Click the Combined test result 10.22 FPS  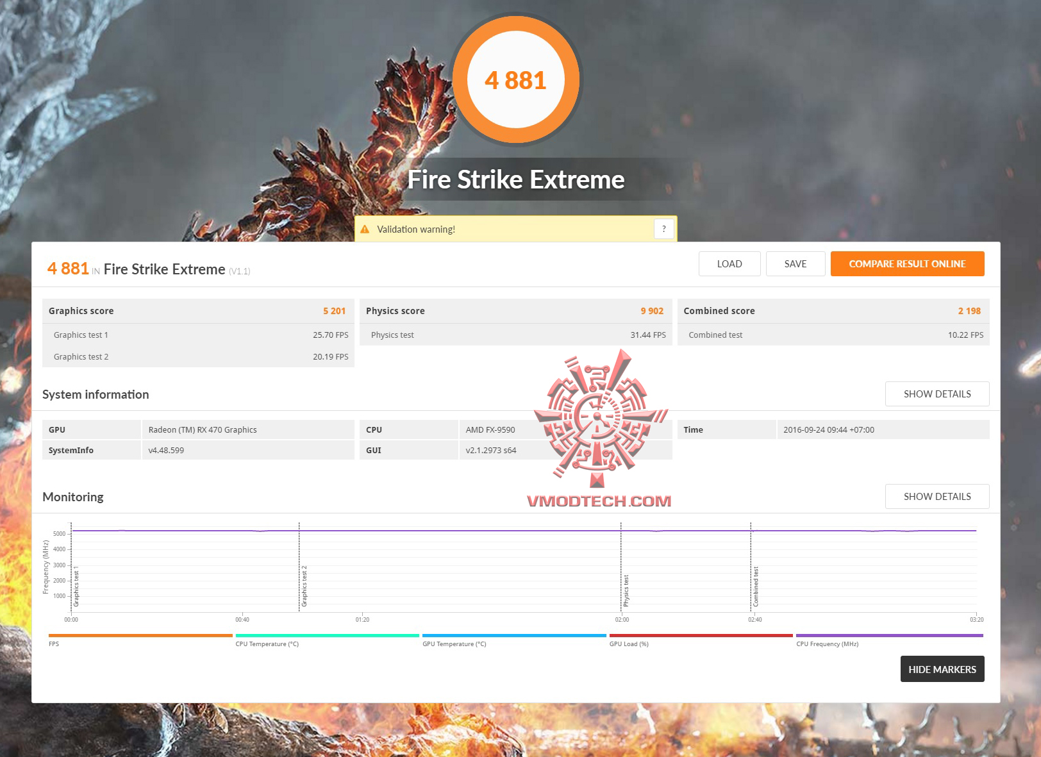(x=965, y=335)
